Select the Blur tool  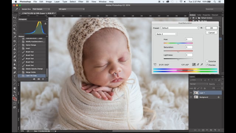[x=15, y=64]
